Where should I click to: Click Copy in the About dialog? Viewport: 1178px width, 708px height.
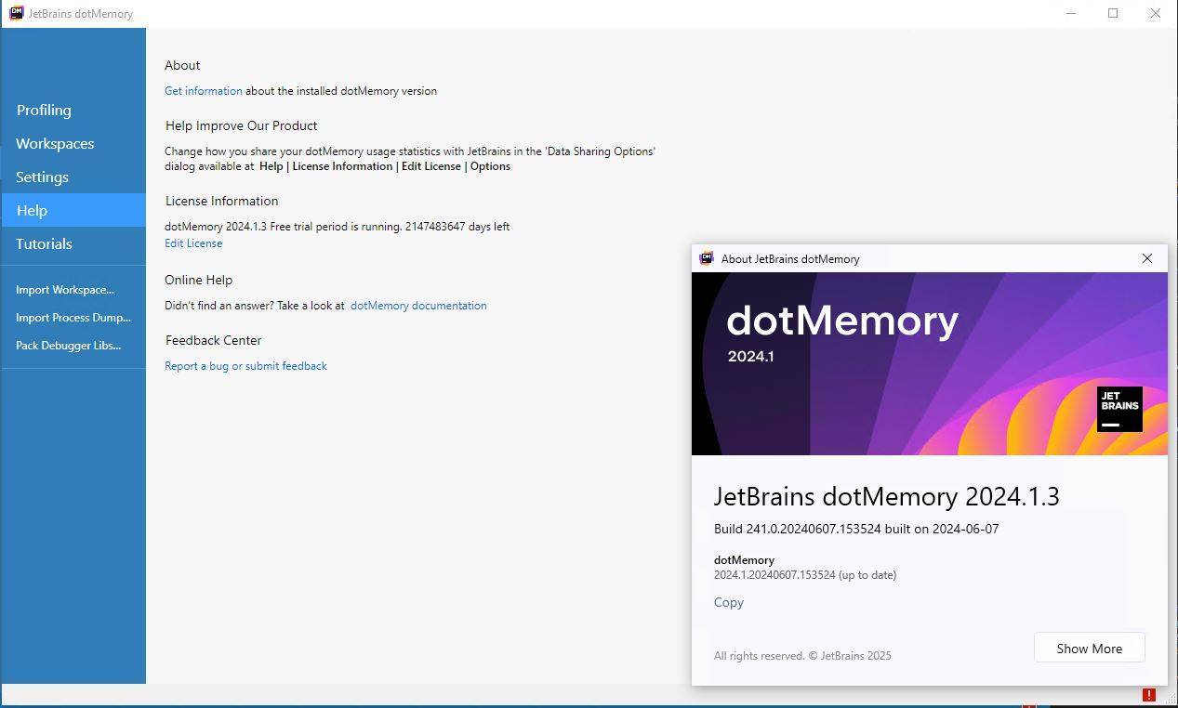click(x=729, y=602)
